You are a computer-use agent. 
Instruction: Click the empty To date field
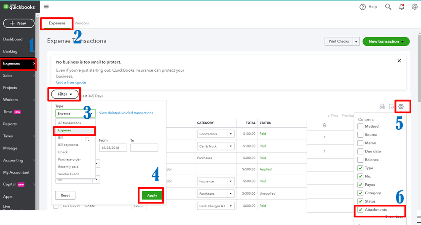[x=144, y=147]
